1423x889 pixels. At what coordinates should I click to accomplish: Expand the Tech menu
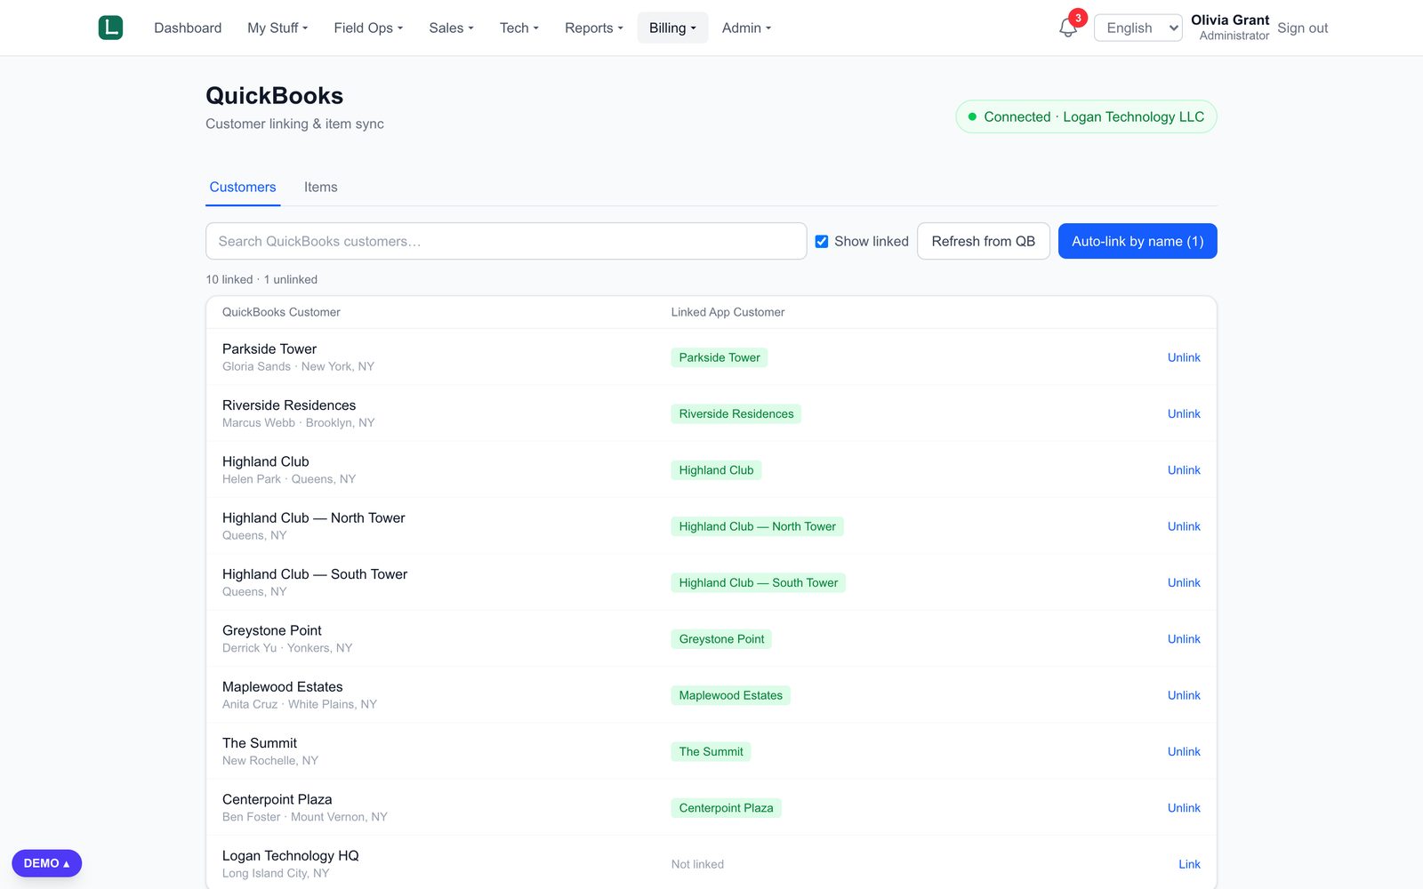click(x=519, y=28)
